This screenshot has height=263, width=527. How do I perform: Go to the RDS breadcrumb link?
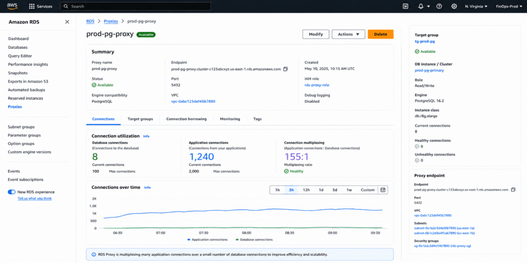pyautogui.click(x=91, y=21)
